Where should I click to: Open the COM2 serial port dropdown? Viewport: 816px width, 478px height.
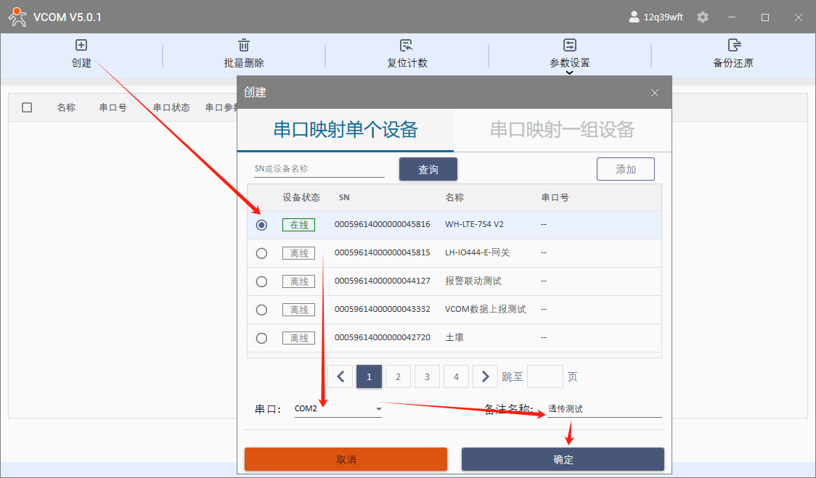[x=378, y=409]
